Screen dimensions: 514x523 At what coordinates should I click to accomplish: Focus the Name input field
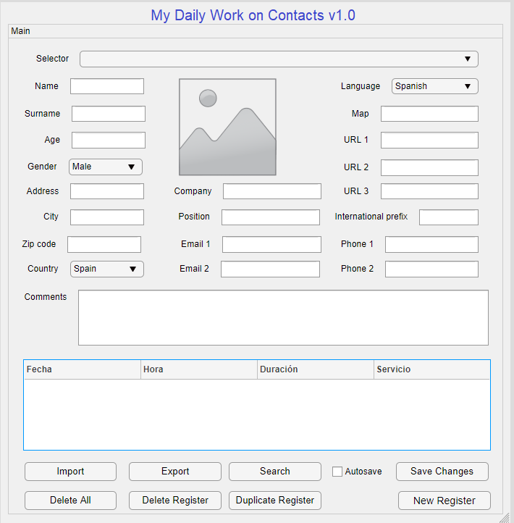(x=107, y=86)
